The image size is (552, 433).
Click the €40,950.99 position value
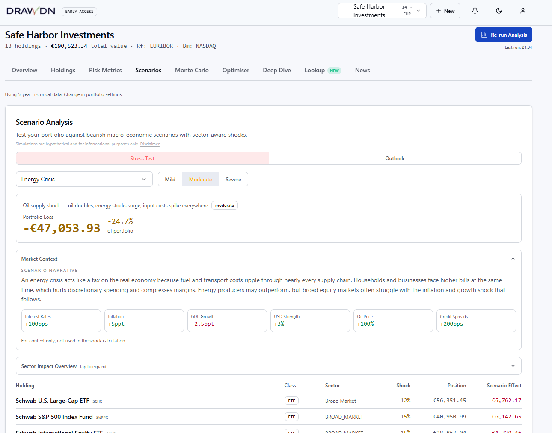(x=450, y=417)
